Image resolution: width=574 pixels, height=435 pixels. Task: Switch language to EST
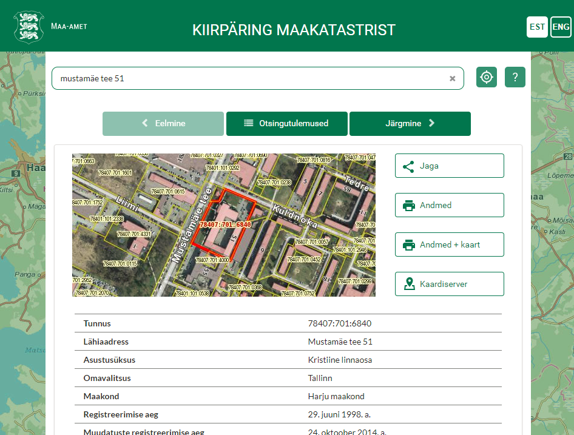pyautogui.click(x=537, y=27)
